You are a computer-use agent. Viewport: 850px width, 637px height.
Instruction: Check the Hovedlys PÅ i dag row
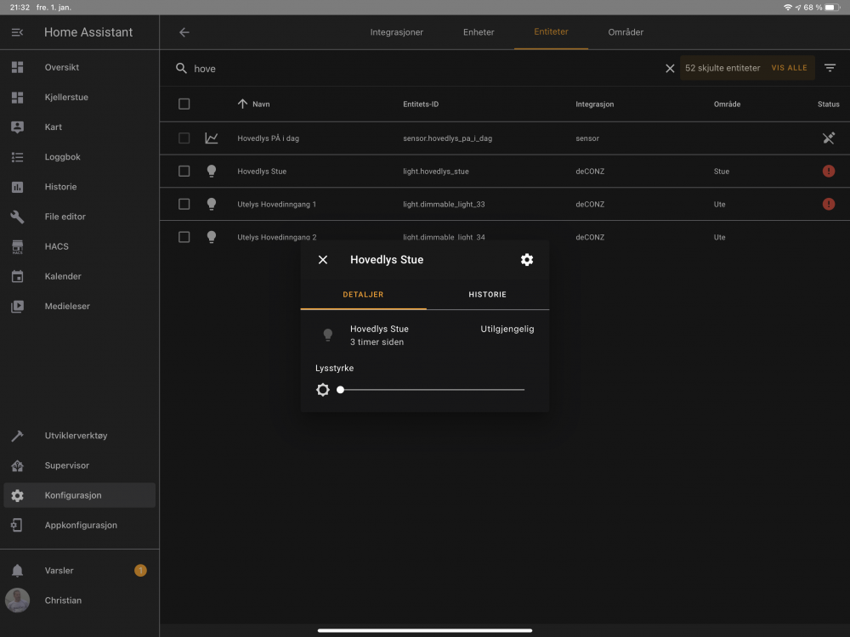coord(184,138)
